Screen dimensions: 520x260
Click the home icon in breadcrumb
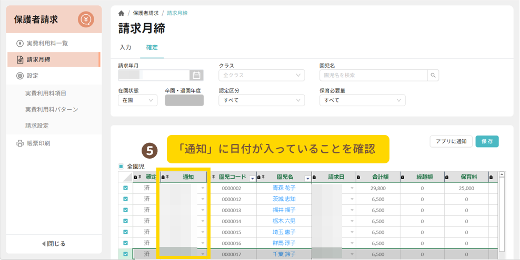122,13
